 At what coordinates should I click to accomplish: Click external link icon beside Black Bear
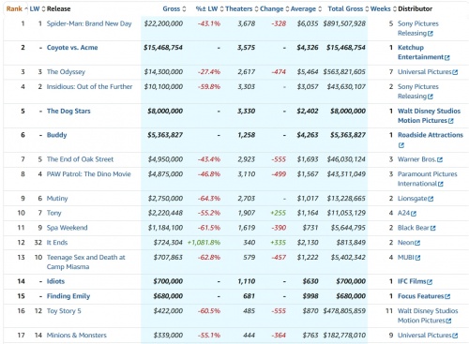(432, 228)
